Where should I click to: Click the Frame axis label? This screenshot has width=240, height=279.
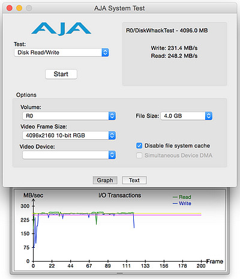[x=215, y=262]
